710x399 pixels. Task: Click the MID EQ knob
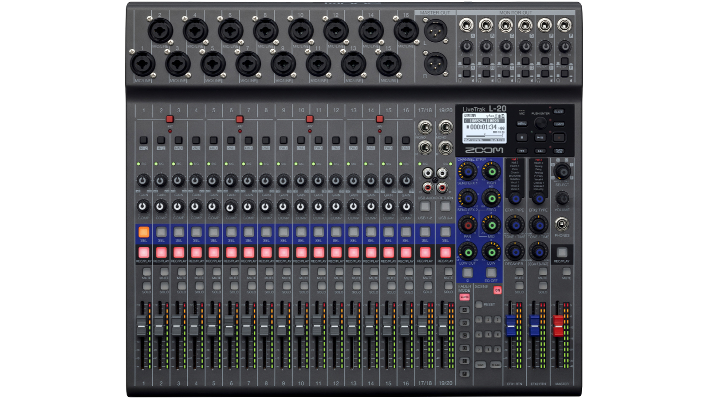pyautogui.click(x=491, y=225)
